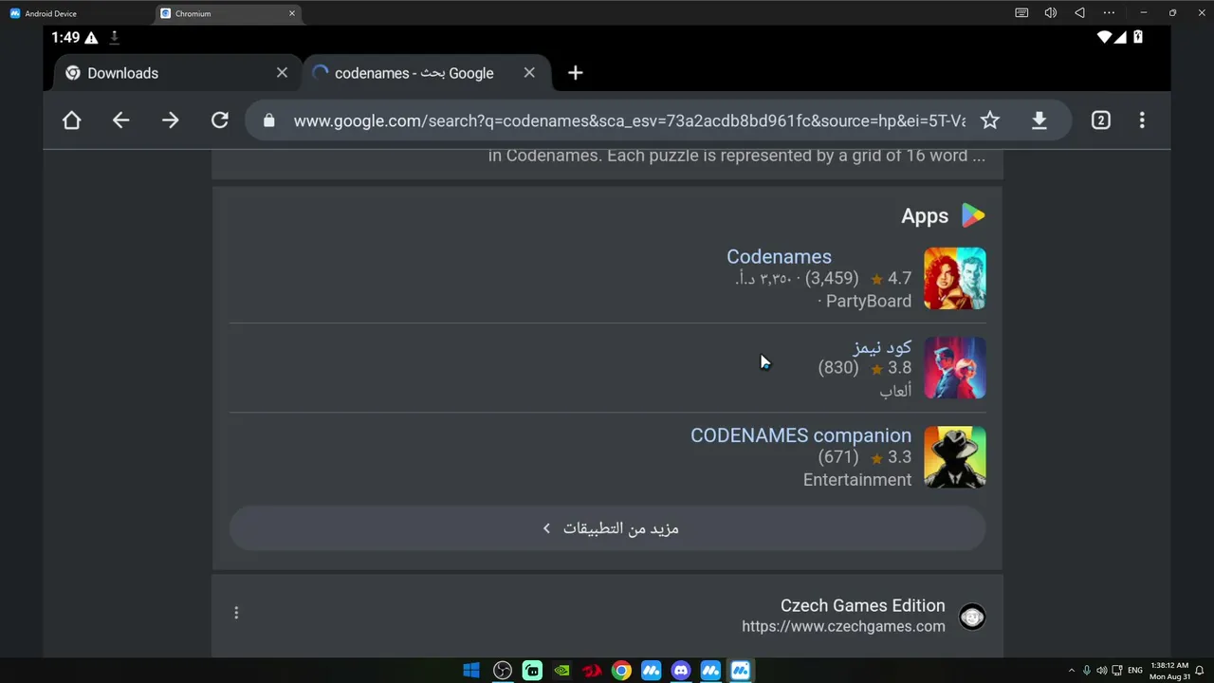Viewport: 1214px width, 683px height.
Task: Select the Chromium tab in the emulator title bar
Action: pos(228,13)
